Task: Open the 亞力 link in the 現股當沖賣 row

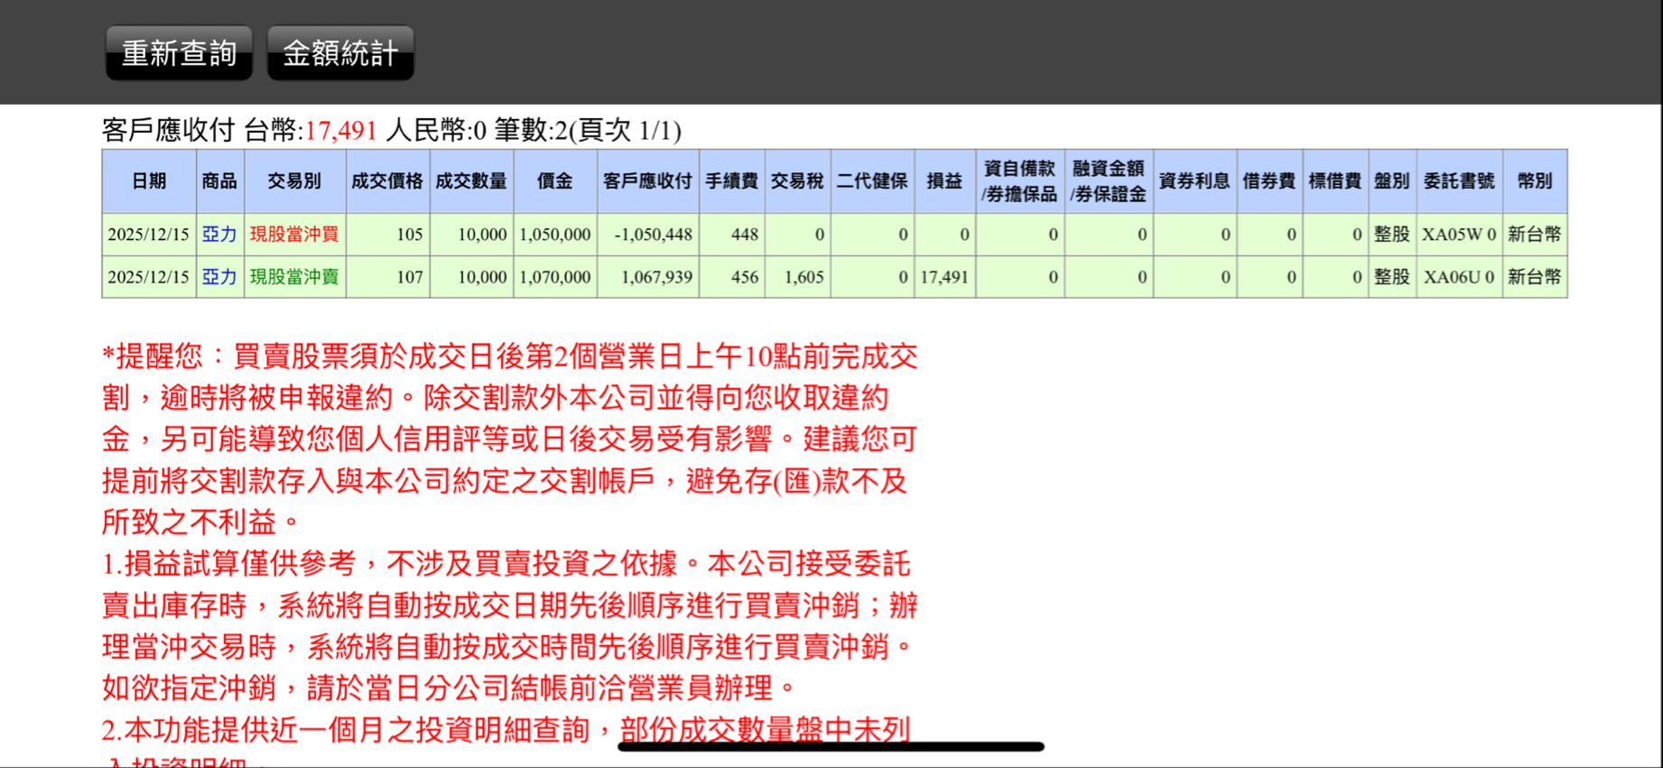Action: point(219,277)
